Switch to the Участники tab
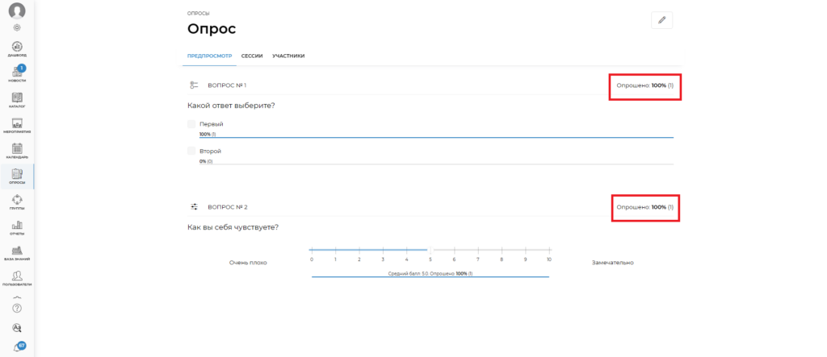This screenshot has width=827, height=357. tap(288, 56)
